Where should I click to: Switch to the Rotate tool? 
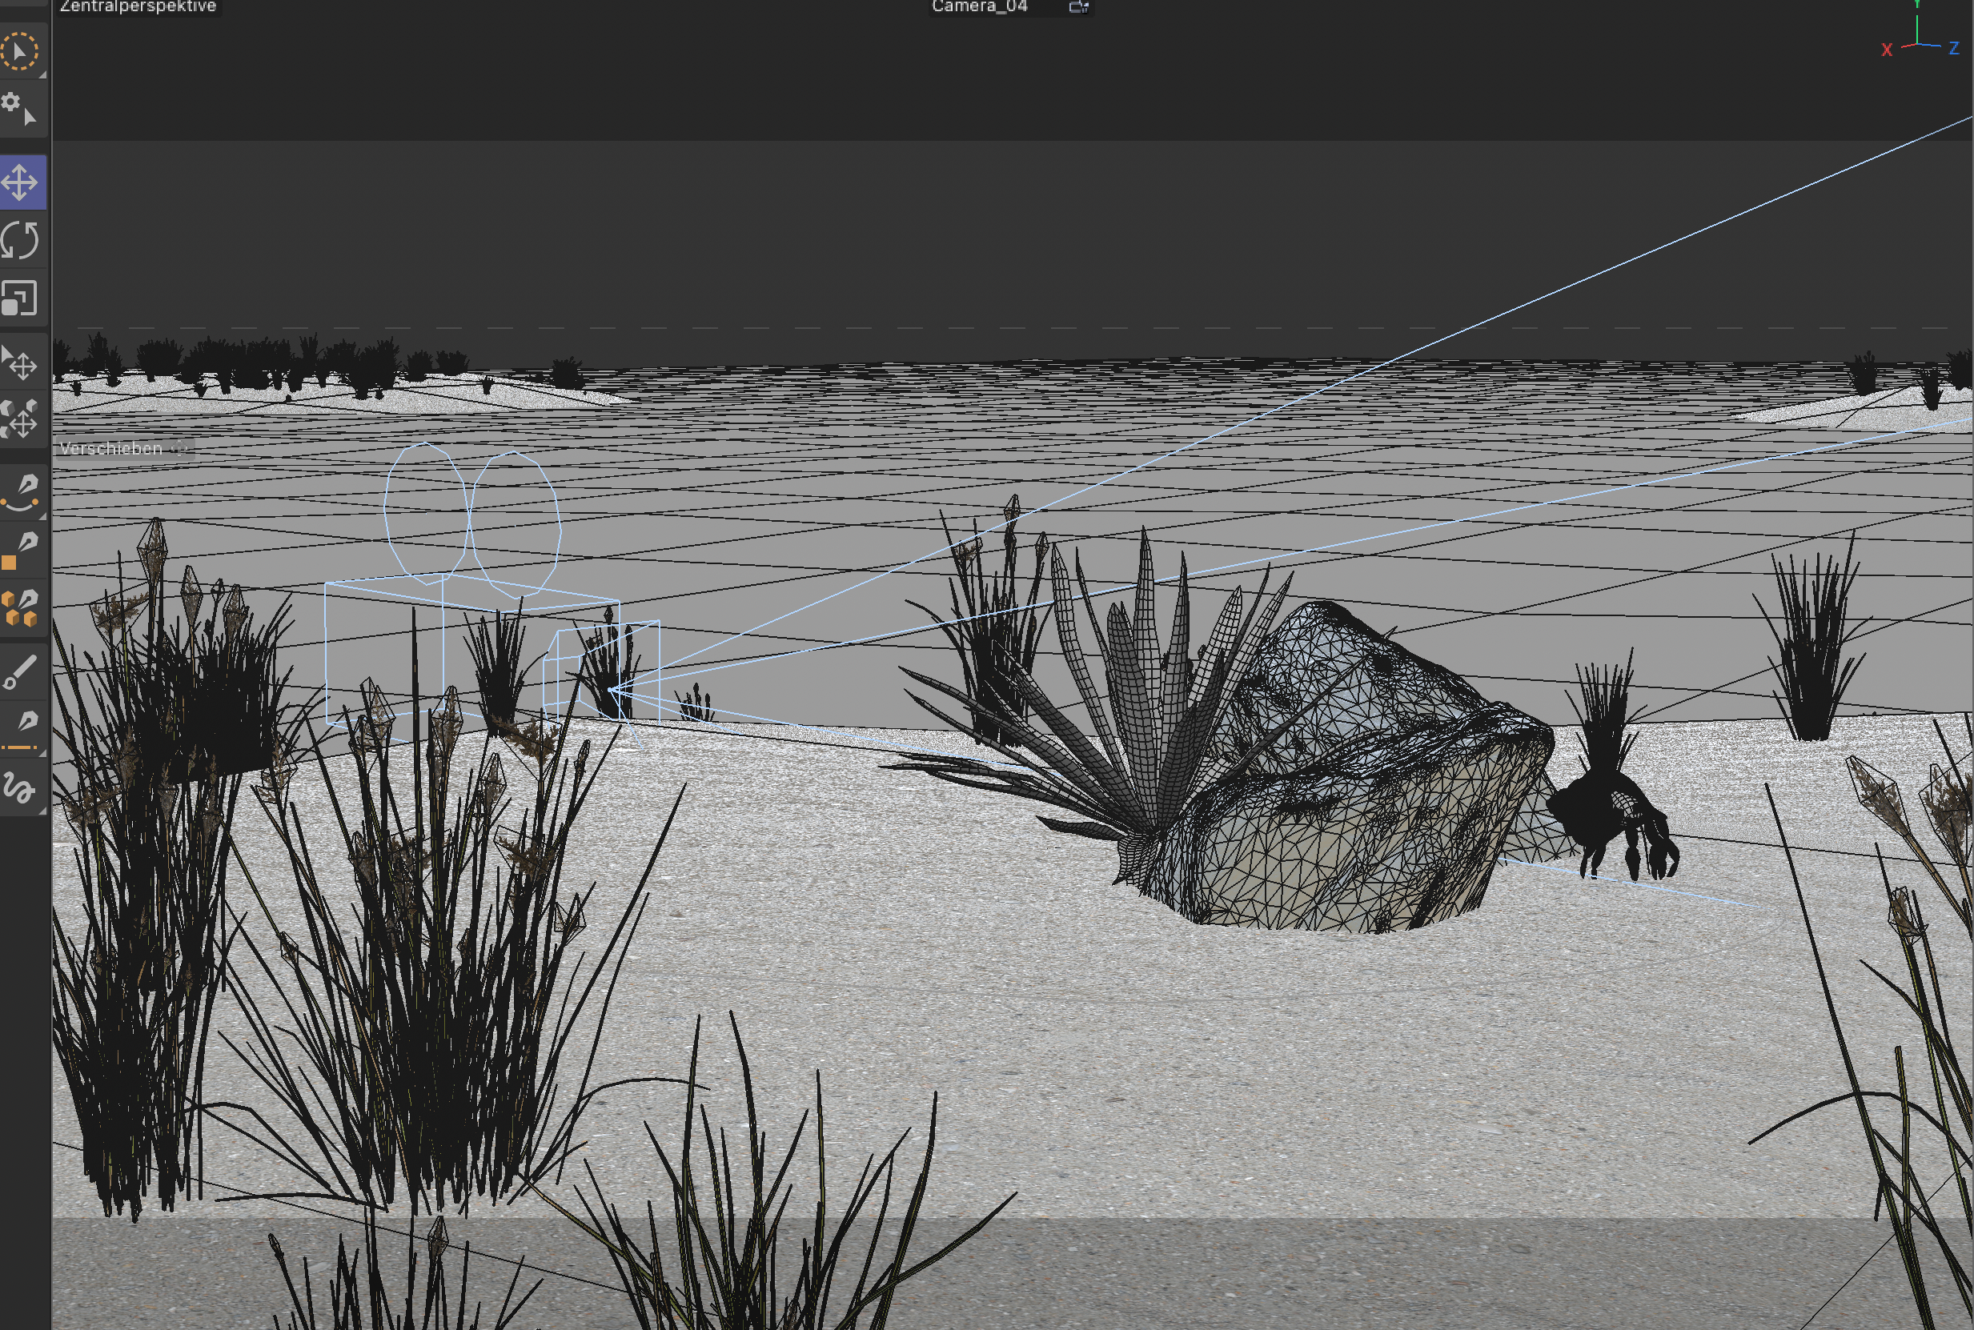click(x=20, y=240)
